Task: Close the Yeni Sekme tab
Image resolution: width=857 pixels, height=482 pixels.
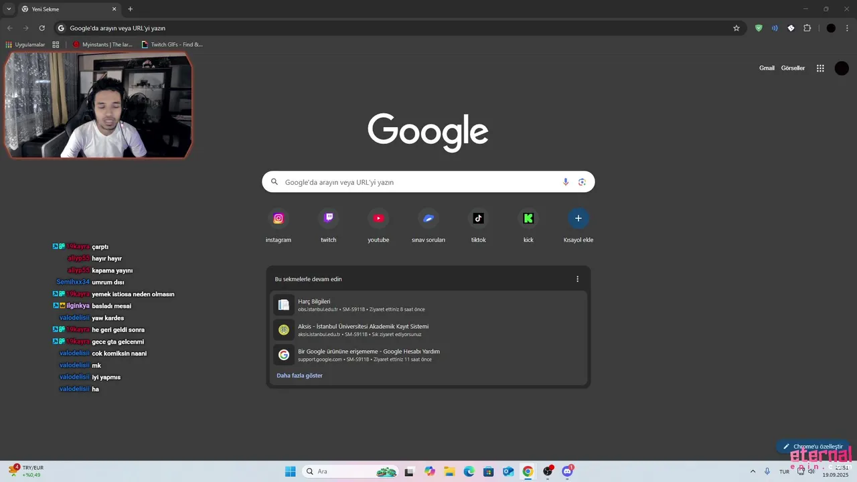Action: coord(114,9)
